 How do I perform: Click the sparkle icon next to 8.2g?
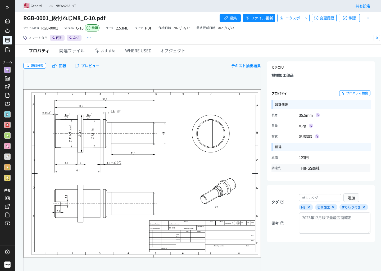pos(311,126)
